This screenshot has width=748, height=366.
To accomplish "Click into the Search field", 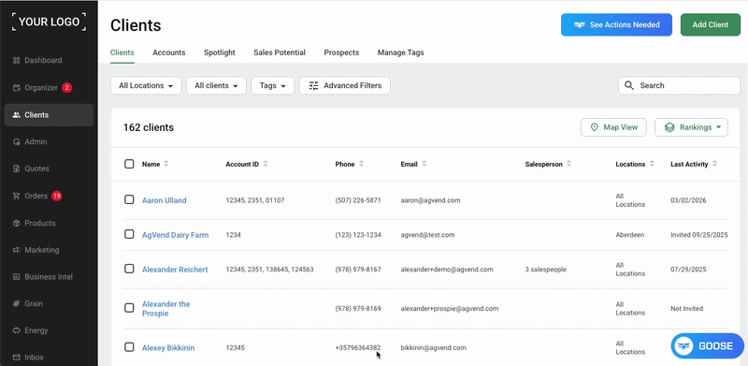I will [680, 85].
